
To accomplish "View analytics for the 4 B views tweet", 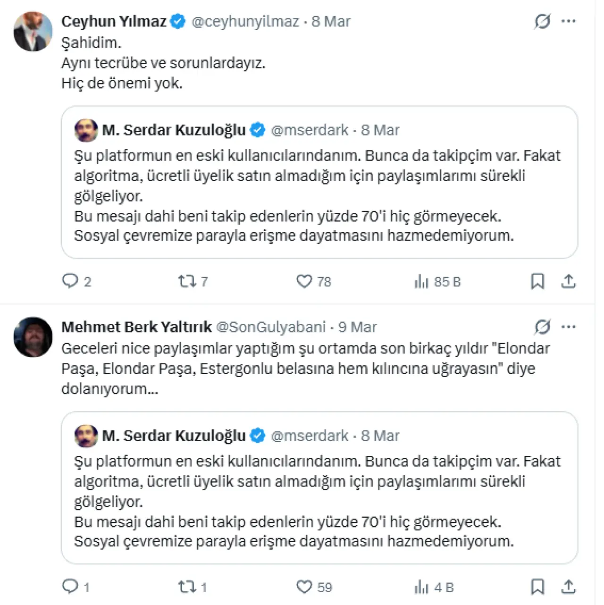I will (x=421, y=587).
